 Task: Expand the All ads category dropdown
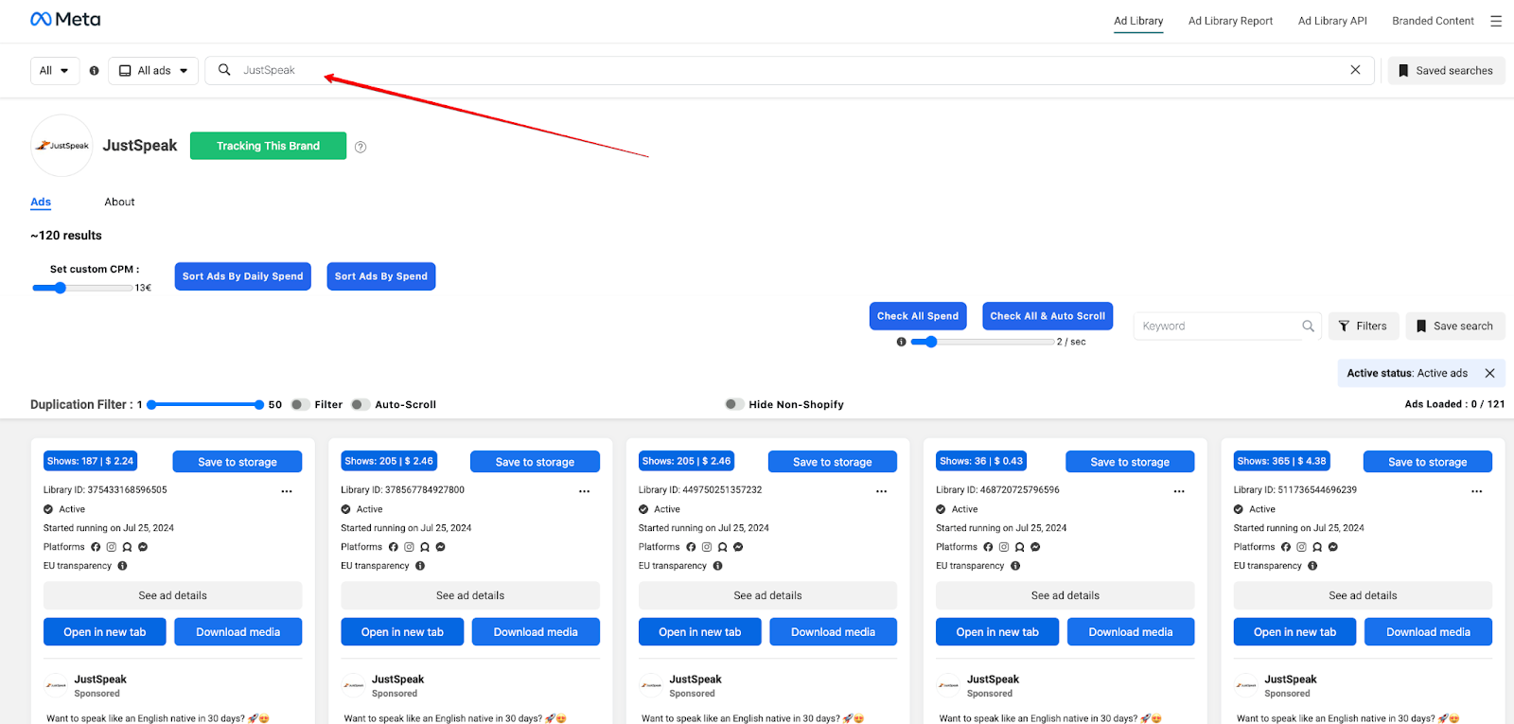click(153, 70)
